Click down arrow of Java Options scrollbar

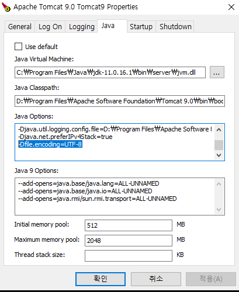tap(219, 155)
